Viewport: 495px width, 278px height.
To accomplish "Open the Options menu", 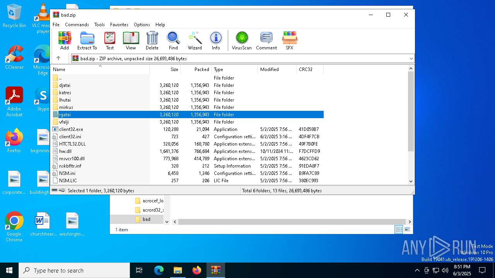I will pos(142,24).
